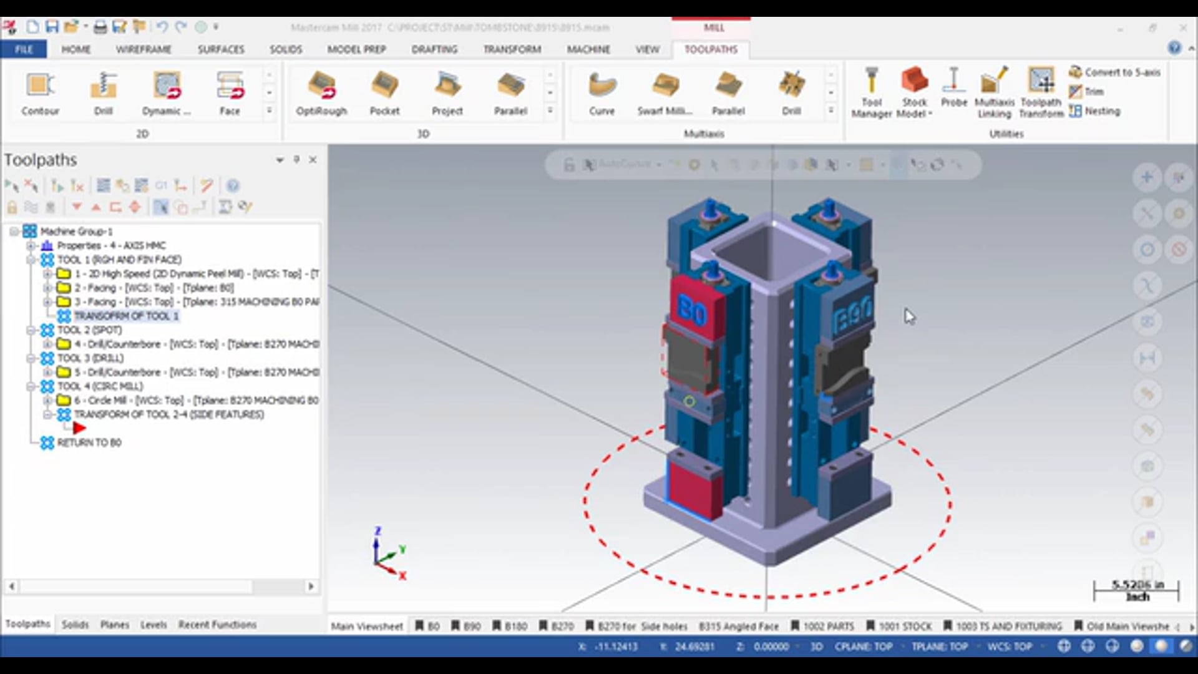
Task: Click the Toolpaths manager help icon
Action: pyautogui.click(x=233, y=186)
